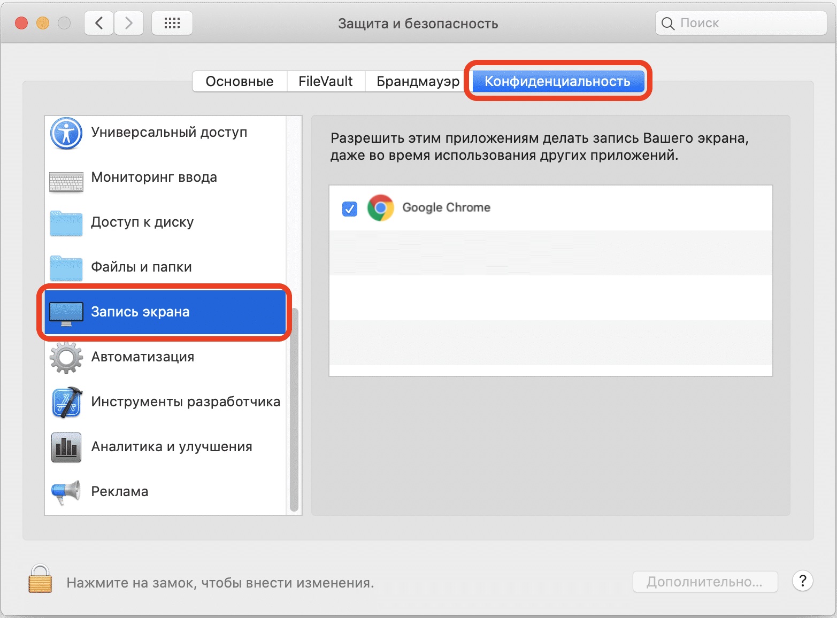The height and width of the screenshot is (618, 837).
Task: Switch to the Основные tab
Action: (x=239, y=81)
